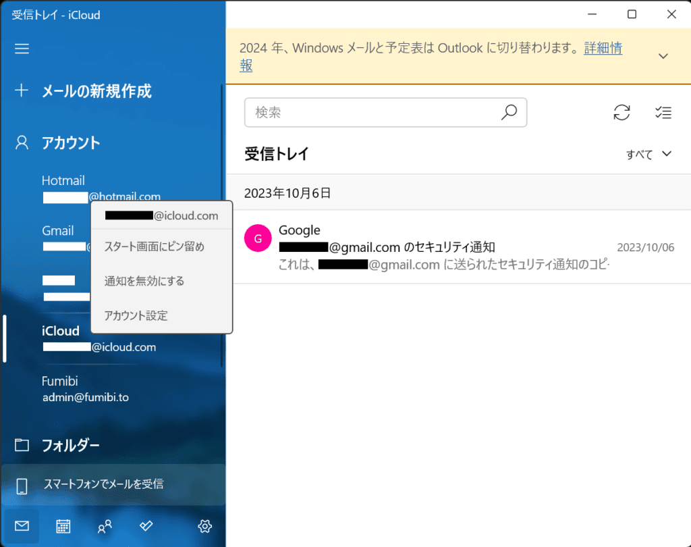This screenshot has height=547, width=691.
Task: Open the People view icon
Action: tap(105, 526)
